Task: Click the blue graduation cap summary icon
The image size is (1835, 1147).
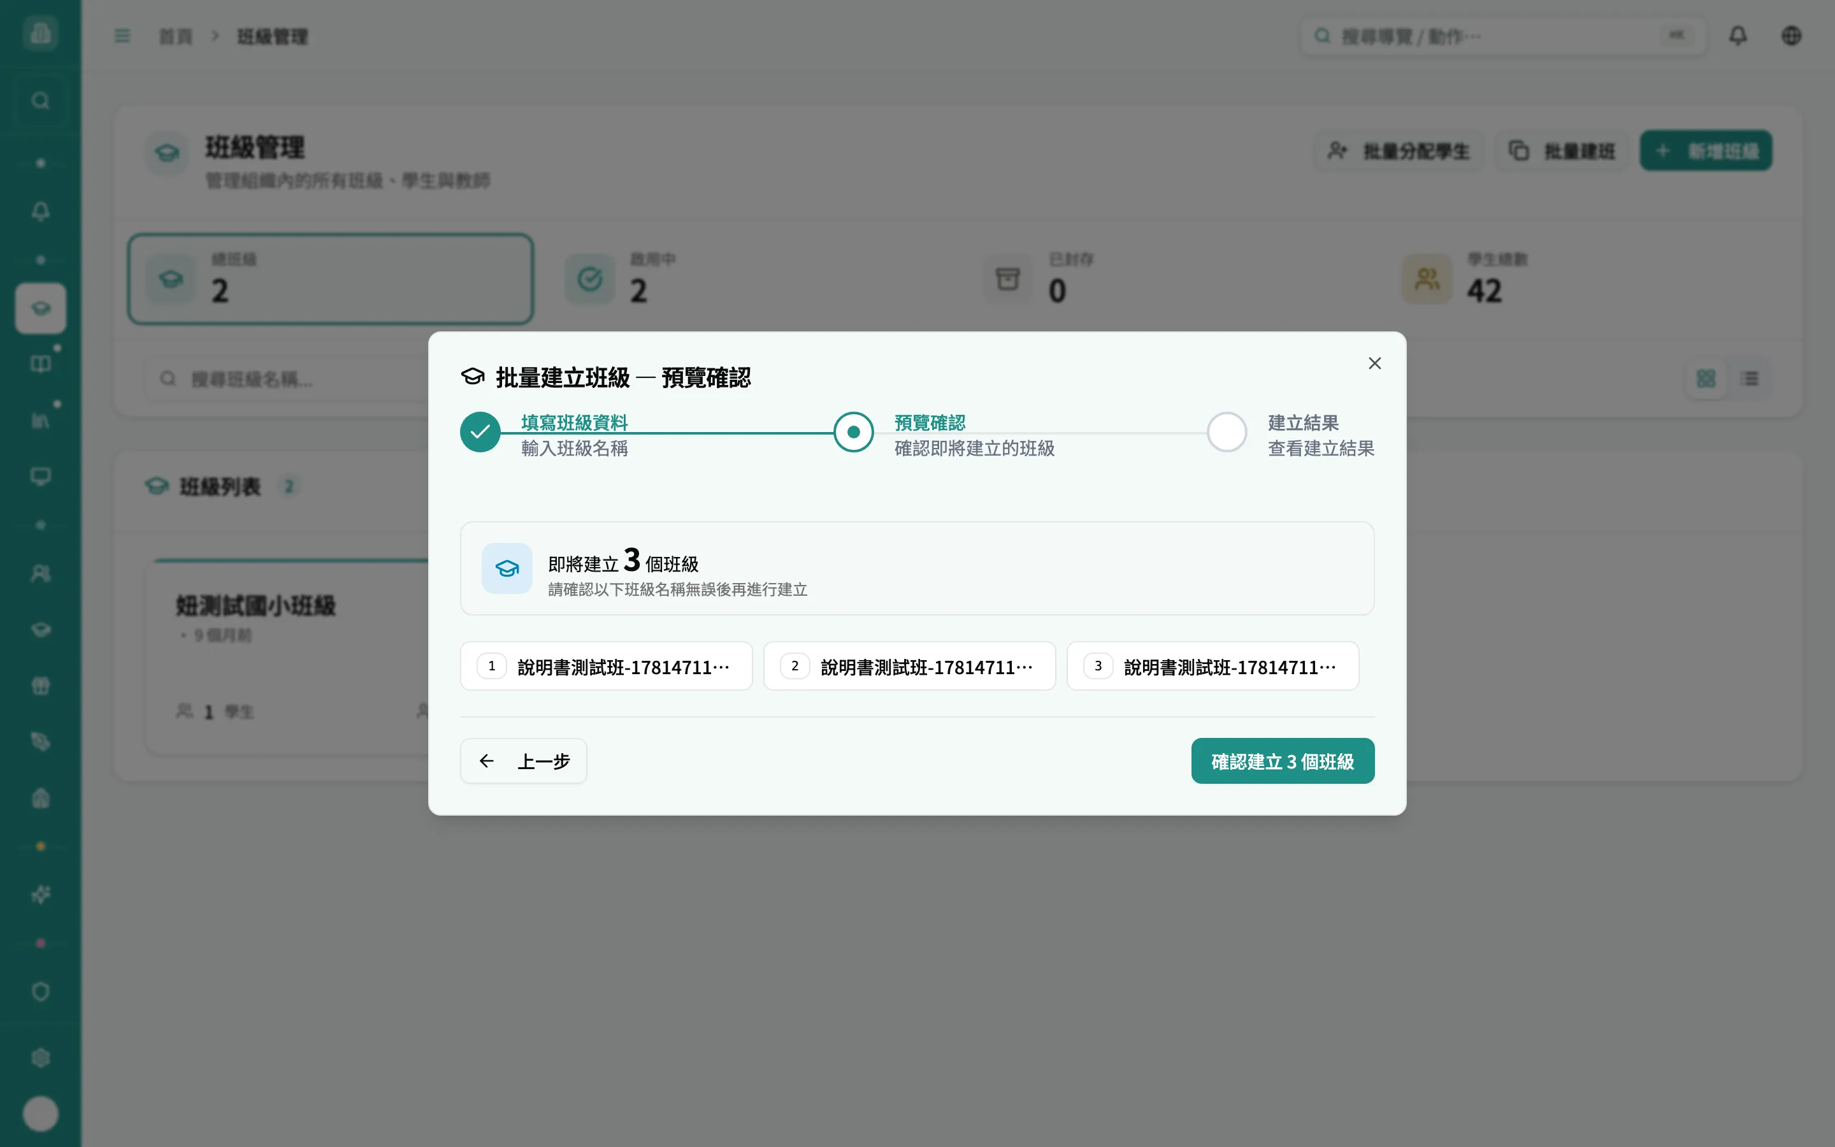Action: [x=507, y=568]
